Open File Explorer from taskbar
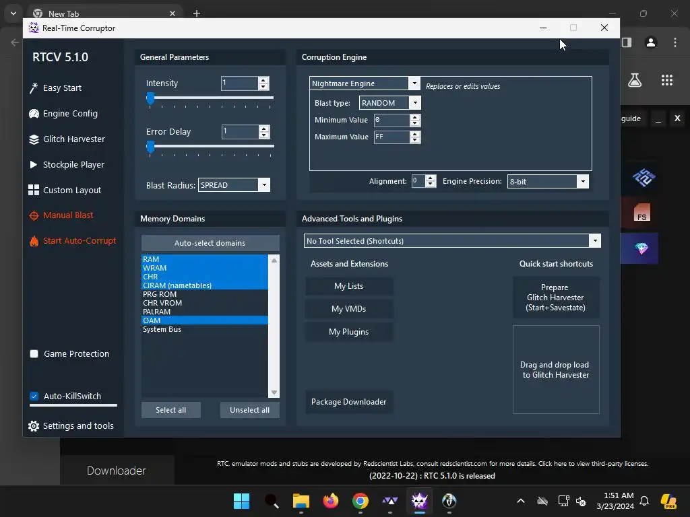The width and height of the screenshot is (690, 517). (x=301, y=501)
